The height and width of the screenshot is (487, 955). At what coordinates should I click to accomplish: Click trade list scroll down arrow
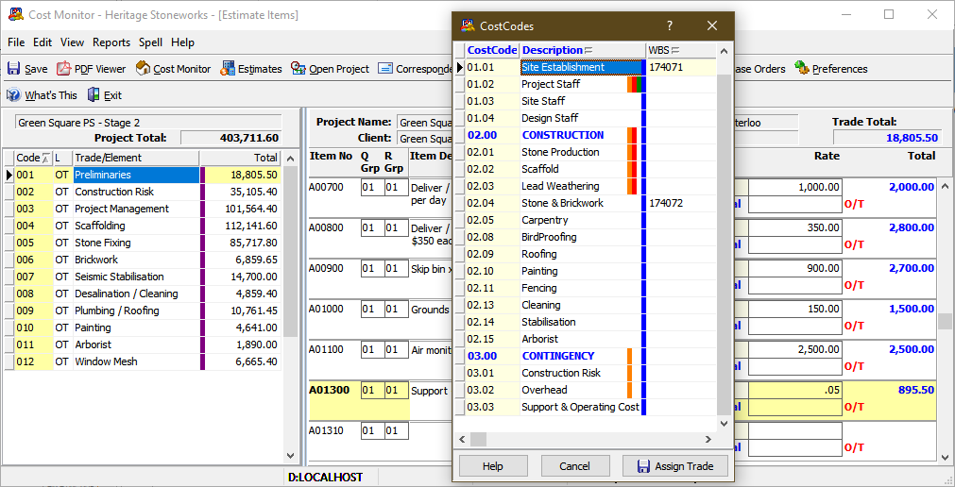pyautogui.click(x=291, y=455)
